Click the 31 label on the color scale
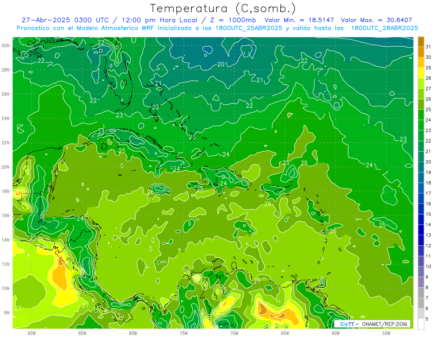Viewport: 438px width, 338px height. (x=429, y=46)
